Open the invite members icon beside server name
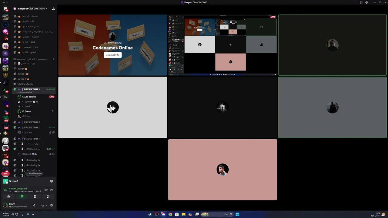The width and height of the screenshot is (388, 218). pyautogui.click(x=53, y=8)
